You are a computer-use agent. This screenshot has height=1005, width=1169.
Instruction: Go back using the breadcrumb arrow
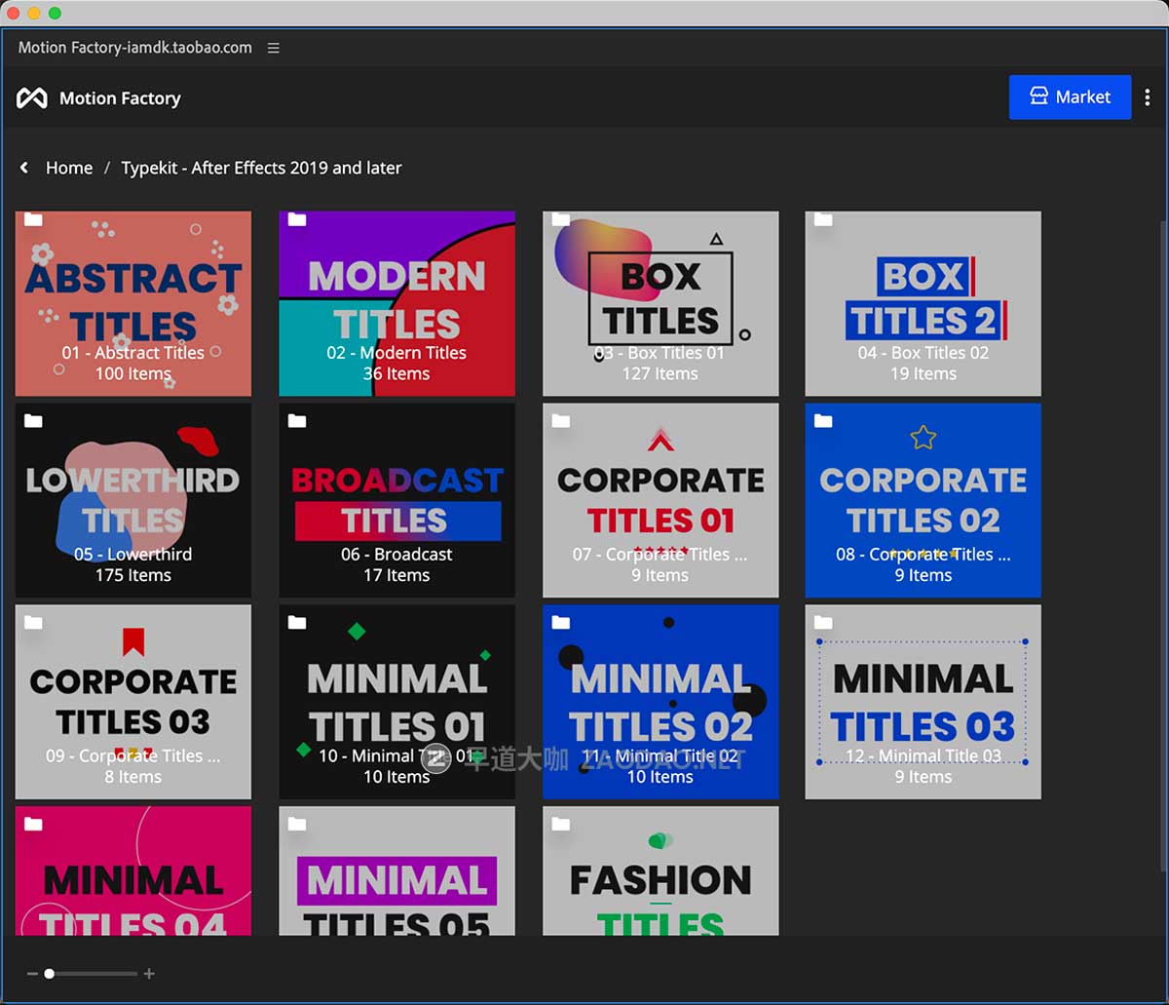point(24,168)
